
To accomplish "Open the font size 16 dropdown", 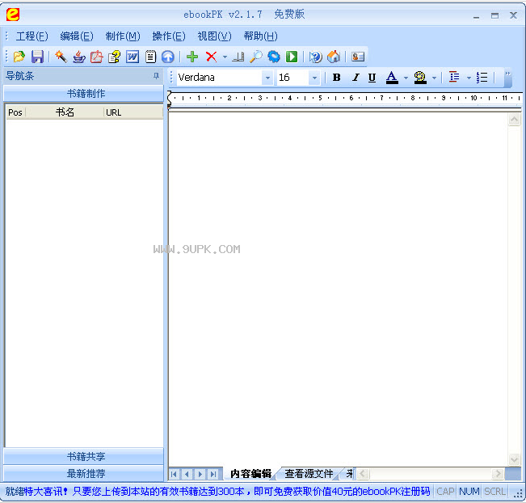I will pyautogui.click(x=314, y=78).
